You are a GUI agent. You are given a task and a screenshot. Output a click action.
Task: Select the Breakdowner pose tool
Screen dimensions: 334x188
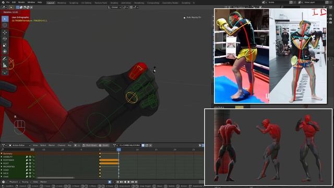tap(5, 73)
